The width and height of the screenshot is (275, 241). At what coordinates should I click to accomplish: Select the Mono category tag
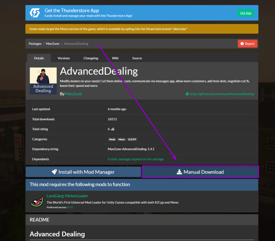tap(122, 139)
